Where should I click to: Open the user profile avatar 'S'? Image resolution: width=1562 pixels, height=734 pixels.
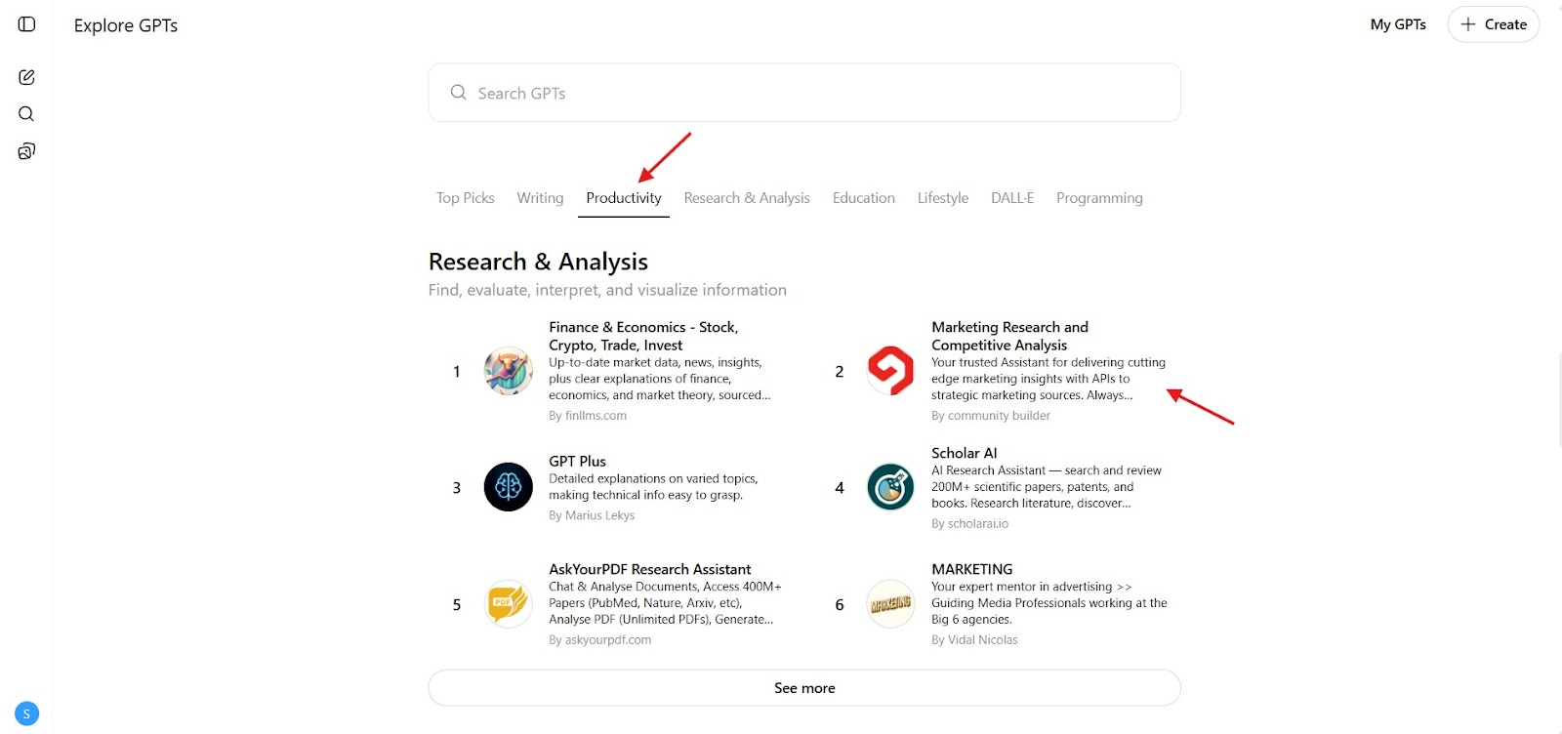point(27,714)
